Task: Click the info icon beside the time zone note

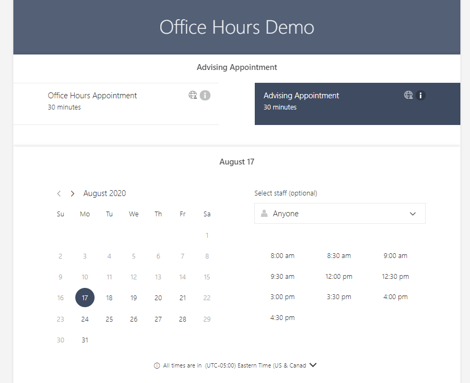Action: [x=157, y=365]
